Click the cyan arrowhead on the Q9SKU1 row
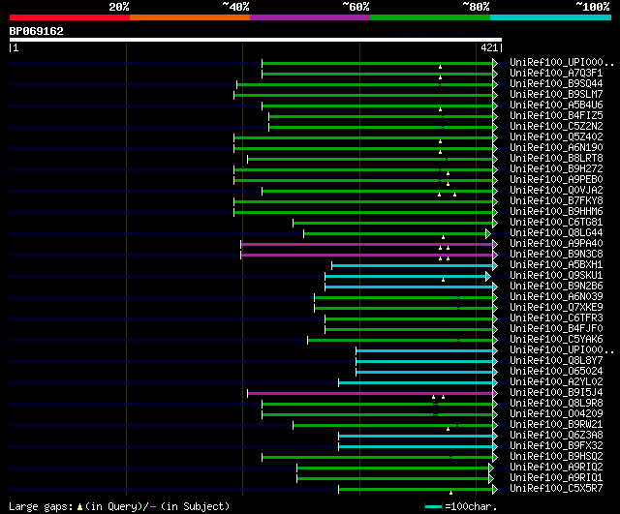Image resolution: width=620 pixels, height=514 pixels. (488, 277)
